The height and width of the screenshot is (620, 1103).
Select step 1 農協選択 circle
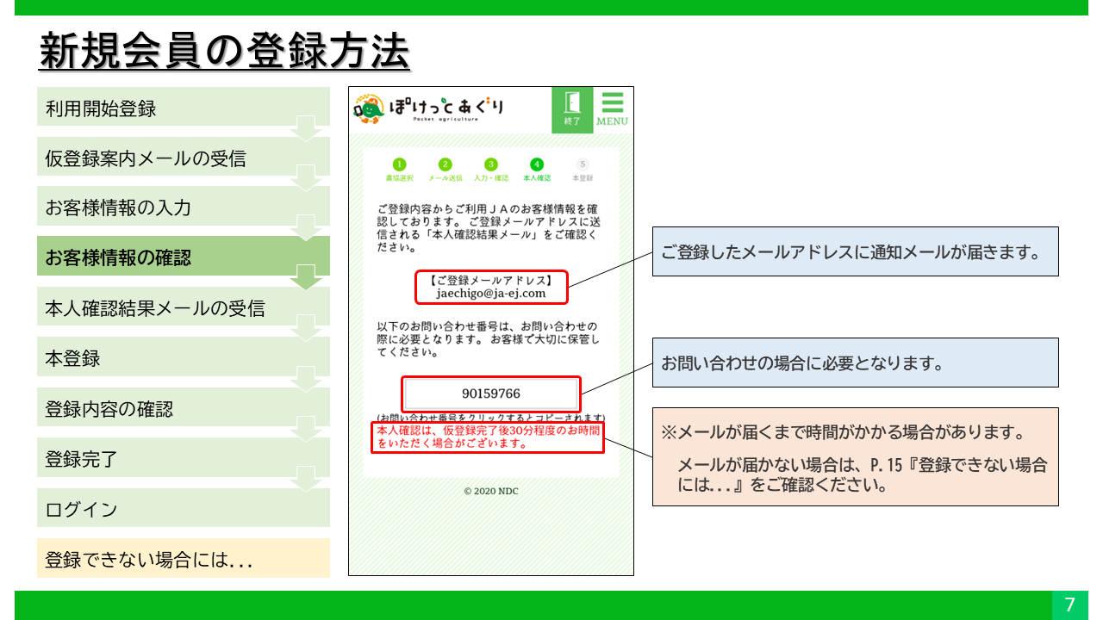[399, 164]
